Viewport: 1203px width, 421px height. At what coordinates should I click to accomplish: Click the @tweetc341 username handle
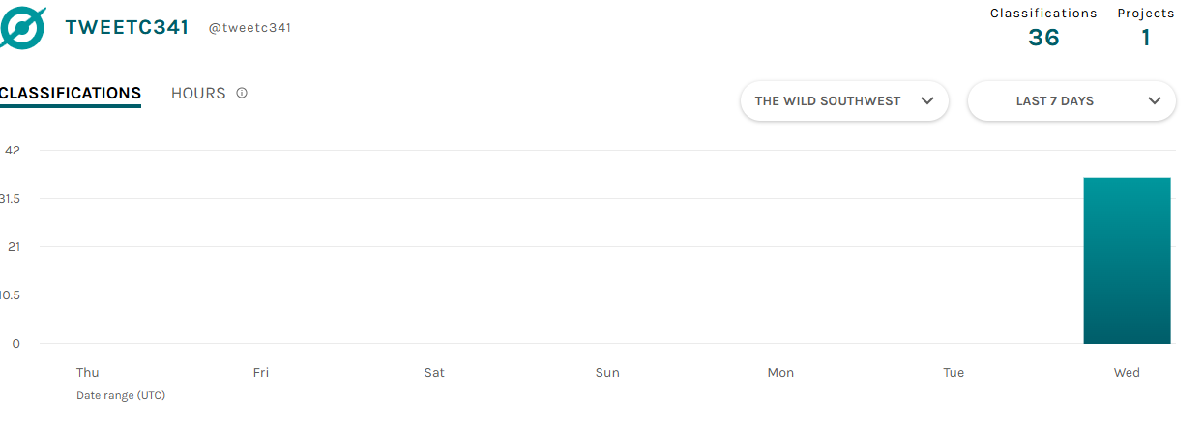tap(249, 28)
